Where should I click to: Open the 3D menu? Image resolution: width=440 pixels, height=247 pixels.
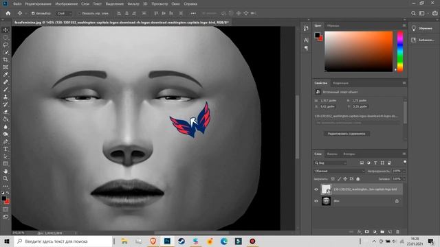[145, 4]
